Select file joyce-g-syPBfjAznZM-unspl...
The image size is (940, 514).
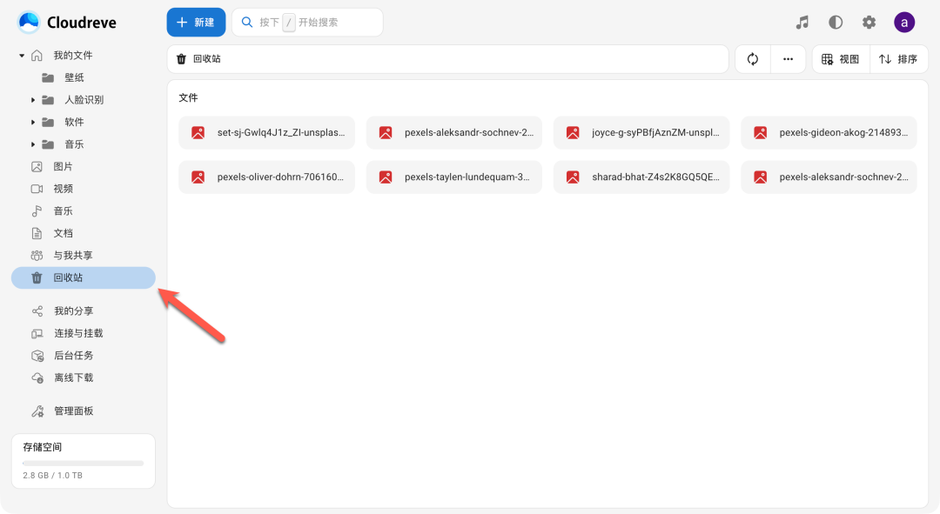click(641, 133)
